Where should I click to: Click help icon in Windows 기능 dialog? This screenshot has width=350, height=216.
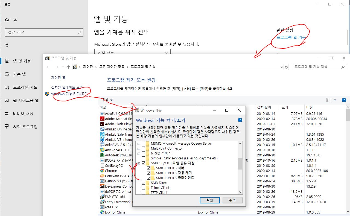tap(240, 120)
